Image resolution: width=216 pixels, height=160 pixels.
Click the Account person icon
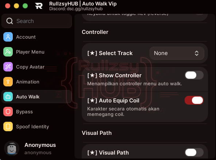[8, 37]
